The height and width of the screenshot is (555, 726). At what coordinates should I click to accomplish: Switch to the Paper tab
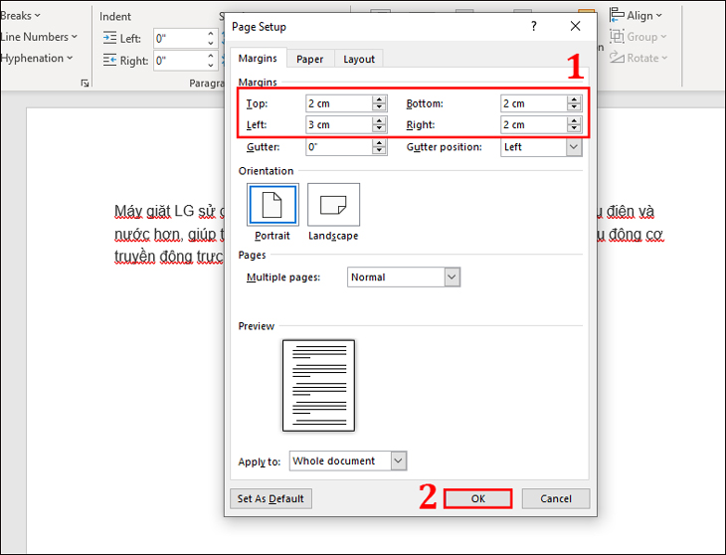pos(310,59)
